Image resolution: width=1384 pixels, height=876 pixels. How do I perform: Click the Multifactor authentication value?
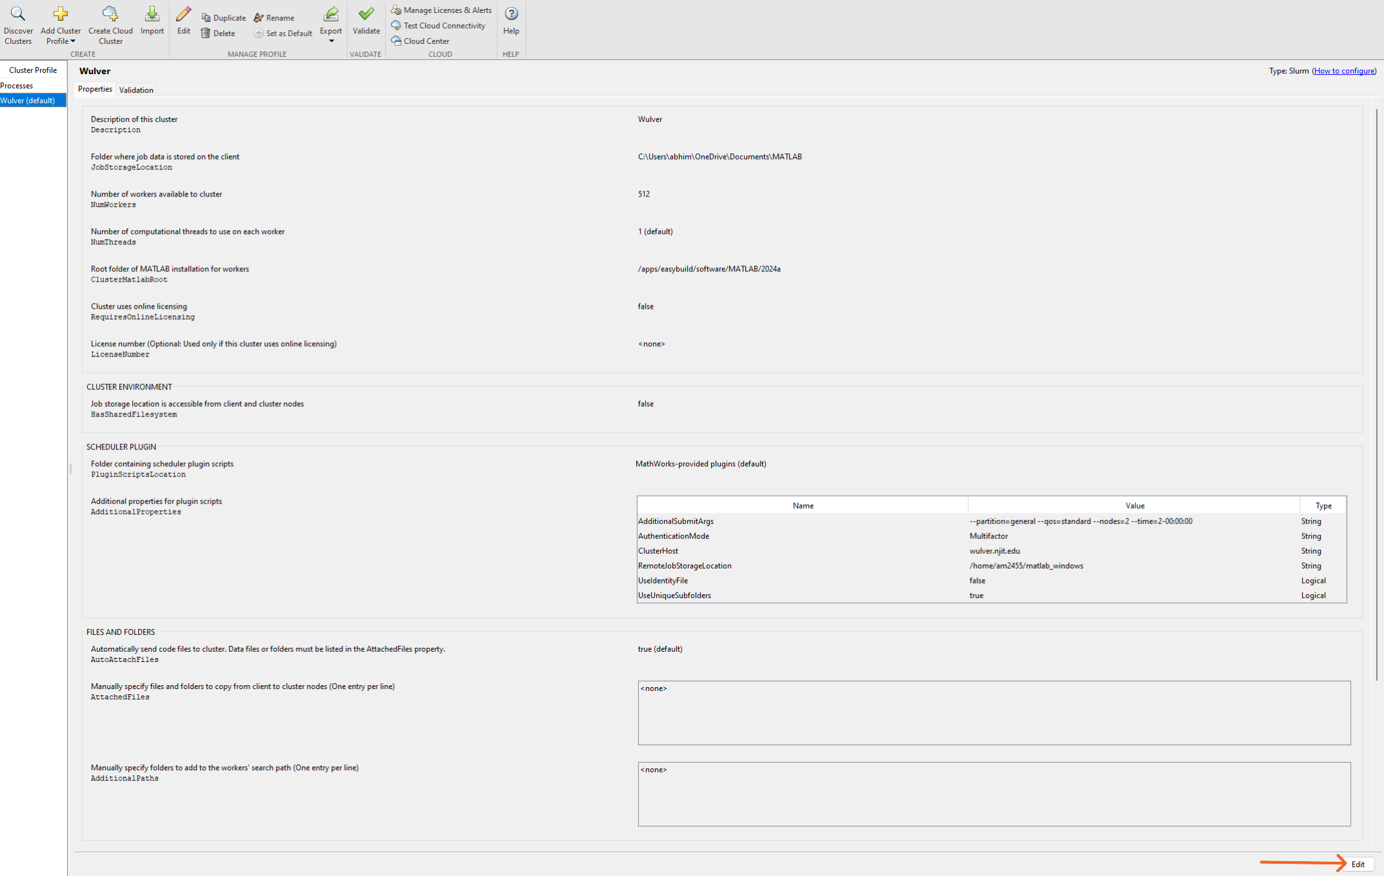click(988, 536)
